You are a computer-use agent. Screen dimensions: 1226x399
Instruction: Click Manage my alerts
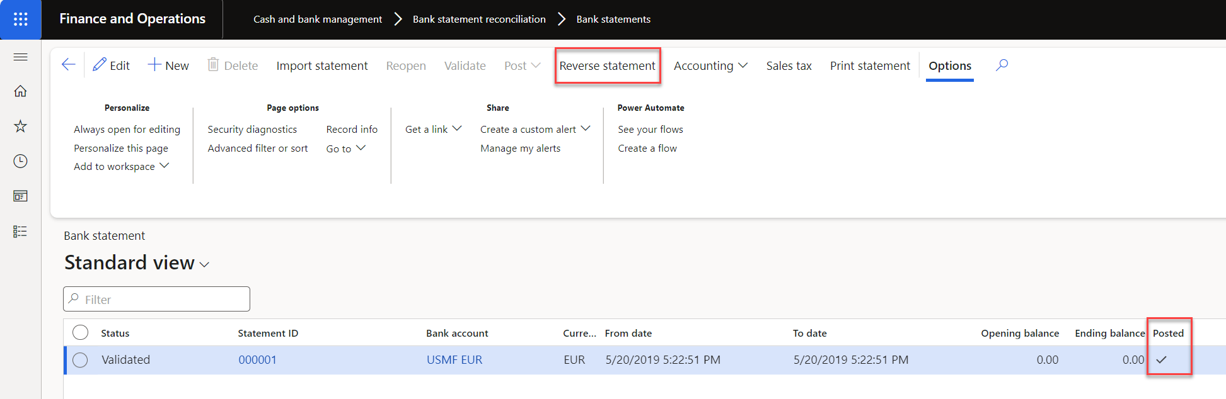click(x=520, y=149)
